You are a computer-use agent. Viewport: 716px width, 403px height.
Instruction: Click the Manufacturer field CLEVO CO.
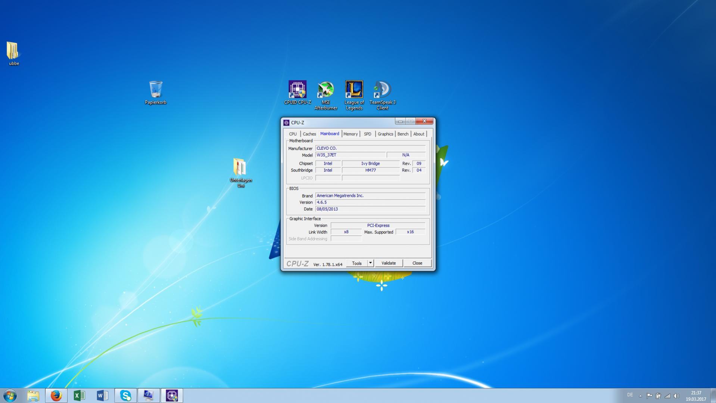[x=370, y=148]
